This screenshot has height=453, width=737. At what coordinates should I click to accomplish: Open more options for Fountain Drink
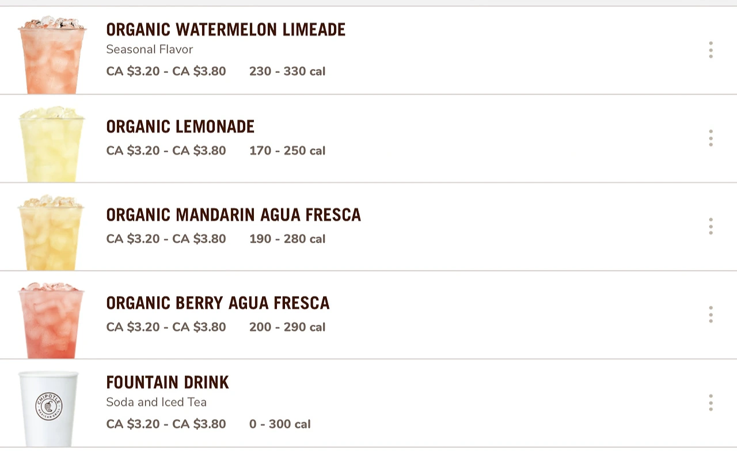(711, 402)
